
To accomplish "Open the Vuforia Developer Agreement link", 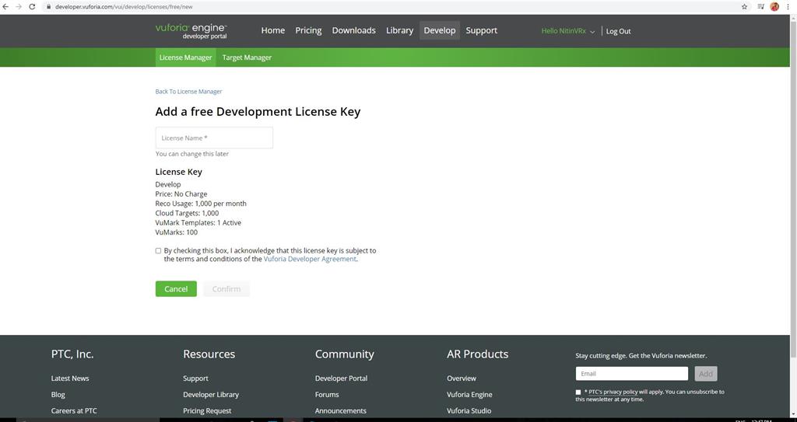I will point(310,259).
